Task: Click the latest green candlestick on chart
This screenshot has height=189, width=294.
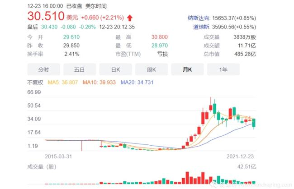Action: coord(254,123)
